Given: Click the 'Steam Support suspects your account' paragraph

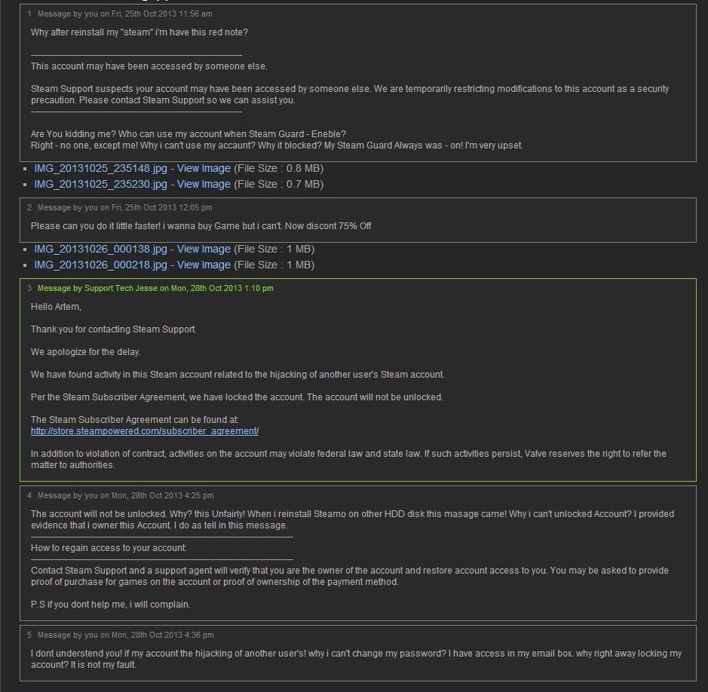Looking at the screenshot, I should click(350, 94).
